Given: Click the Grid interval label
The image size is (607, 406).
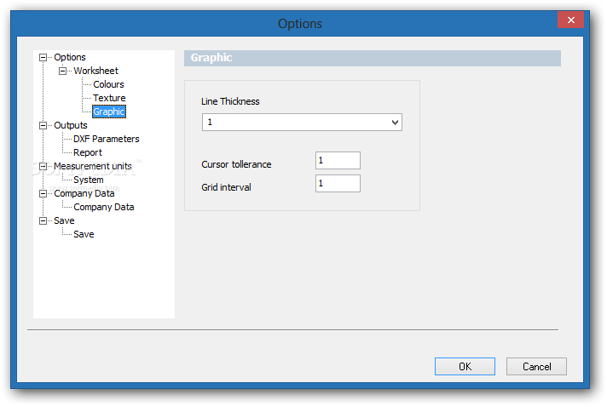Looking at the screenshot, I should pos(226,187).
